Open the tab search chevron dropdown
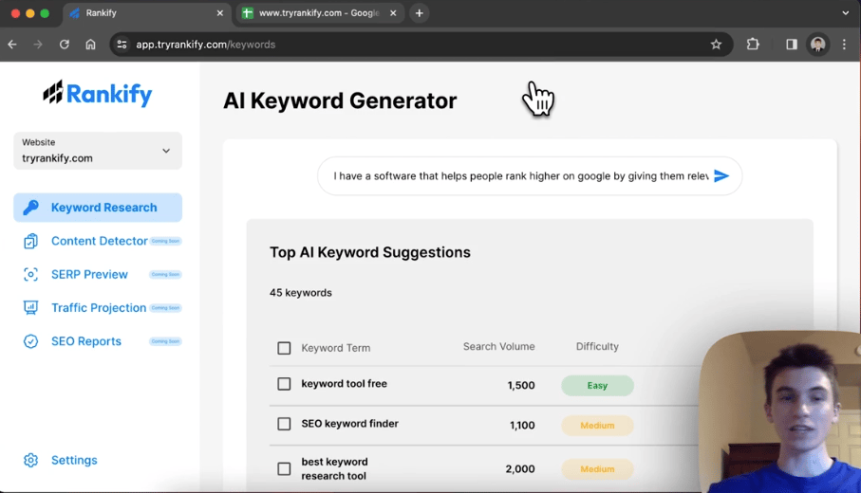This screenshot has height=493, width=861. tap(845, 13)
